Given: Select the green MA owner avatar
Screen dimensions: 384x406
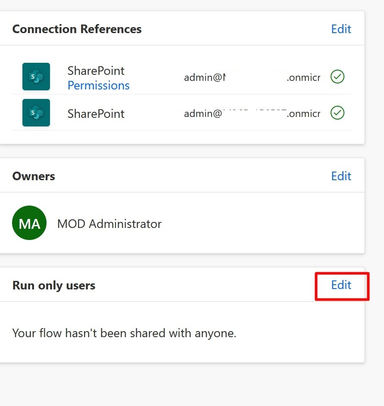Looking at the screenshot, I should click(x=29, y=223).
